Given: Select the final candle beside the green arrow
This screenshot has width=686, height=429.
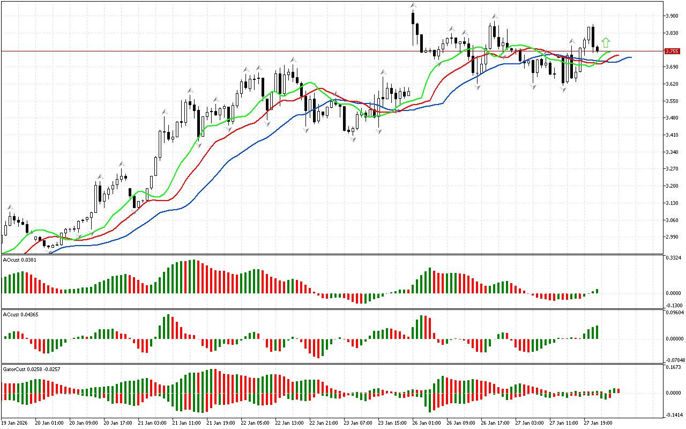Looking at the screenshot, I should tap(597, 49).
